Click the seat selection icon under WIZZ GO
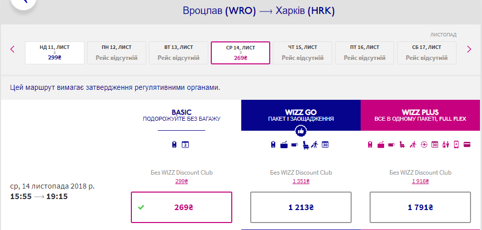The image size is (482, 230). 305,145
